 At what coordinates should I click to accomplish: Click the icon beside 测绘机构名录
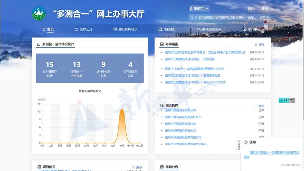[x=115, y=29]
